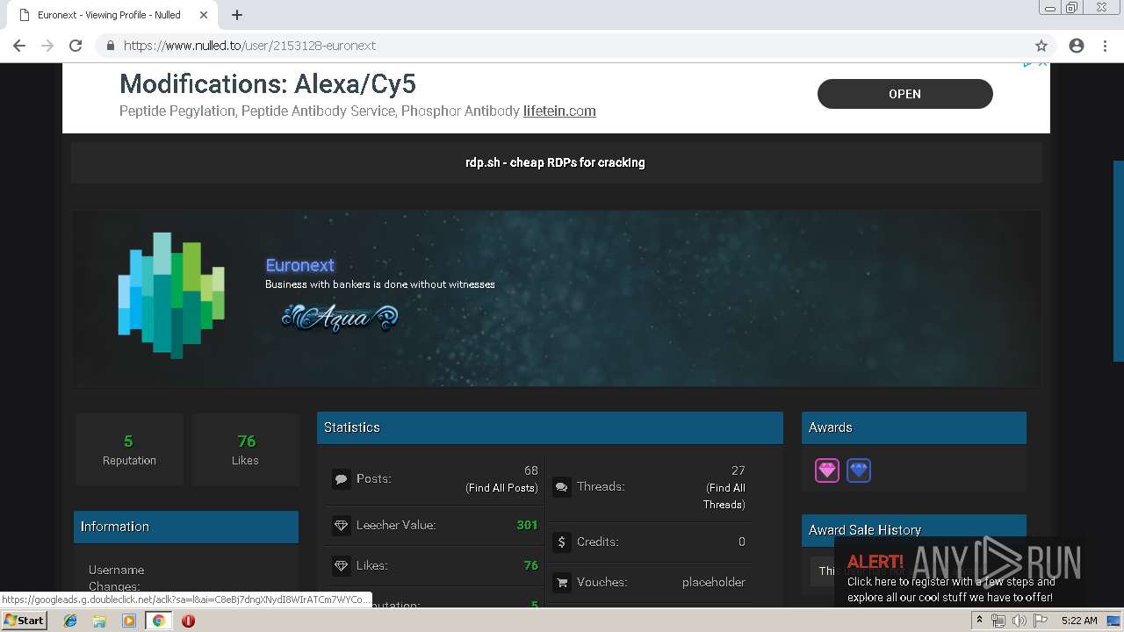Click the Likes count box showing 76
This screenshot has width=1124, height=632.
tap(245, 449)
